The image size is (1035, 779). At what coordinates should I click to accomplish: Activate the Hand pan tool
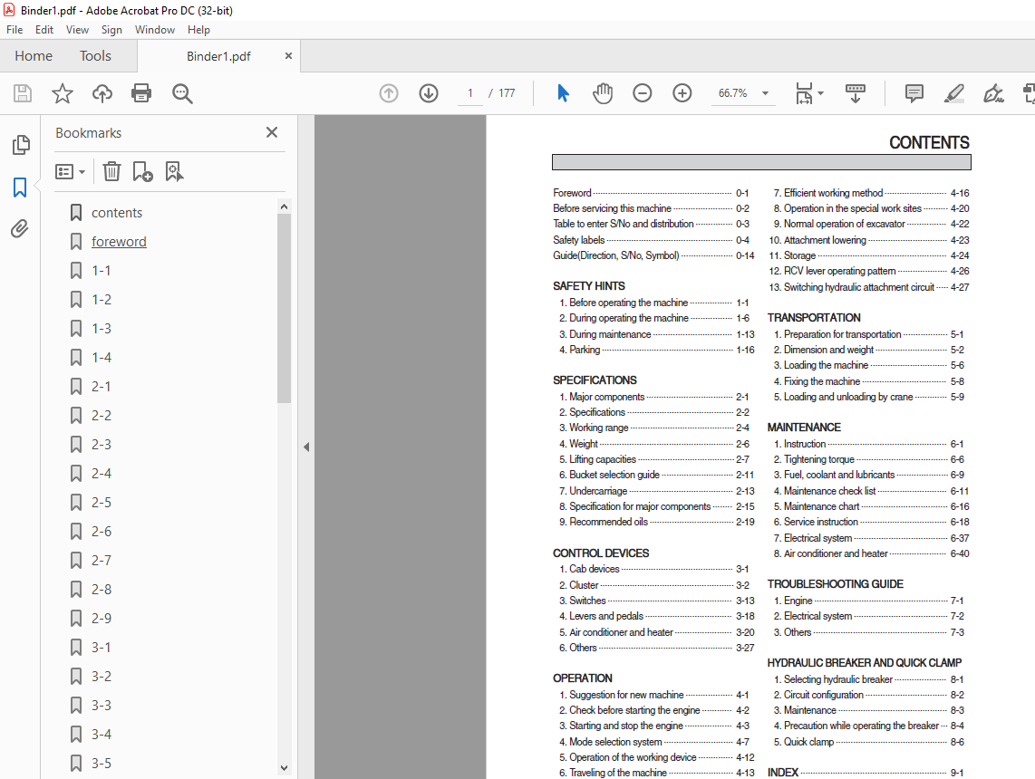coord(603,93)
